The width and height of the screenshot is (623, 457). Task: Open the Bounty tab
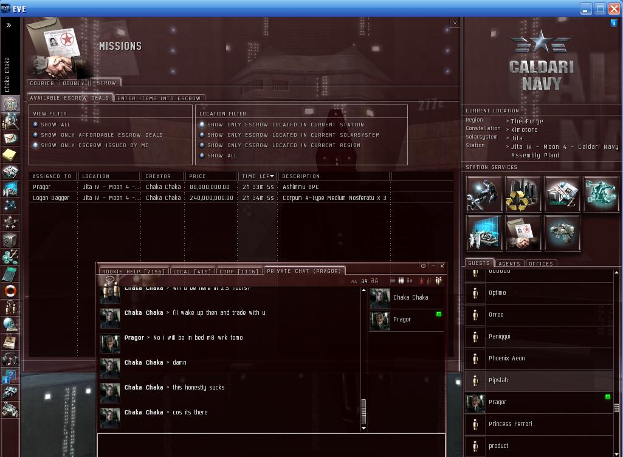[74, 83]
